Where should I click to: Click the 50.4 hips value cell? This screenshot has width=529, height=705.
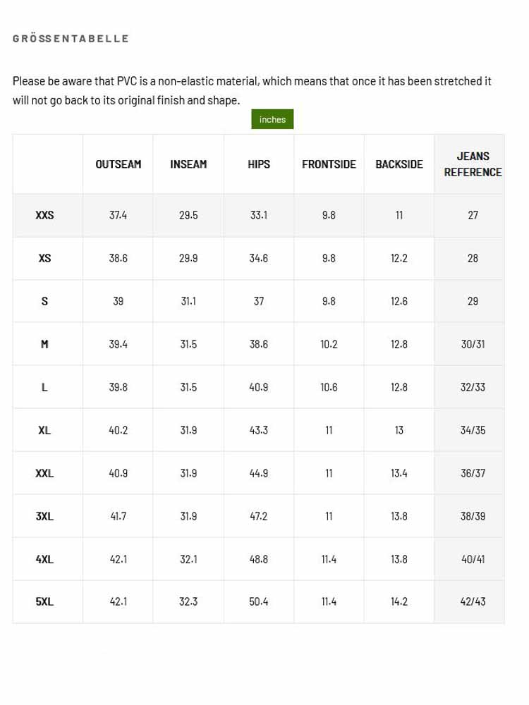pyautogui.click(x=259, y=601)
